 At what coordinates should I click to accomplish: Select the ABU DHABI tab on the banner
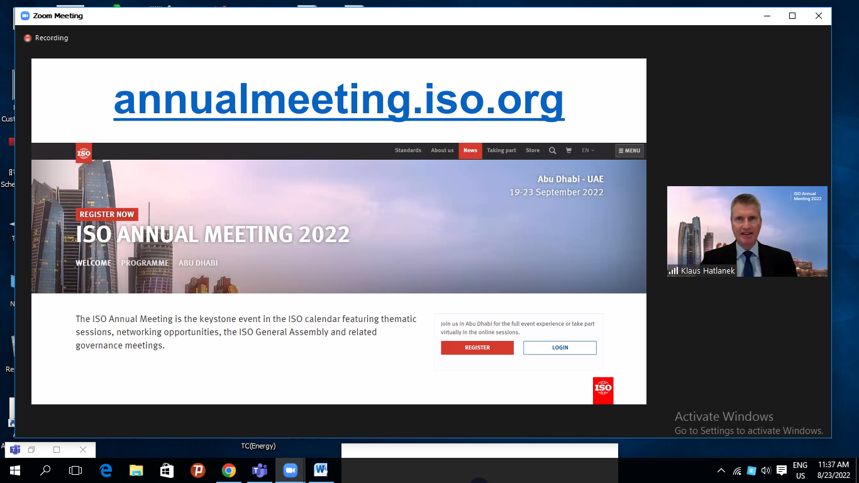pyautogui.click(x=198, y=263)
